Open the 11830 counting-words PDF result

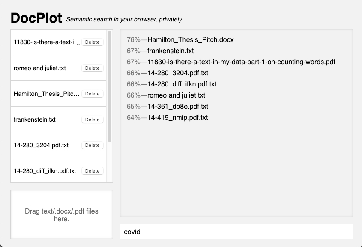coord(241,62)
